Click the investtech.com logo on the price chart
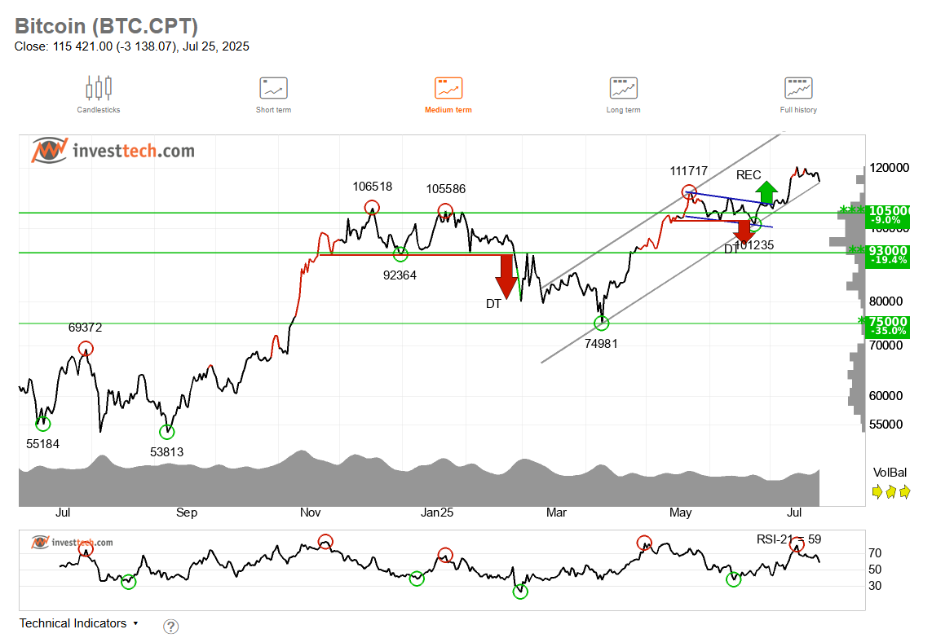Screen dimensions: 932x638 click(113, 150)
